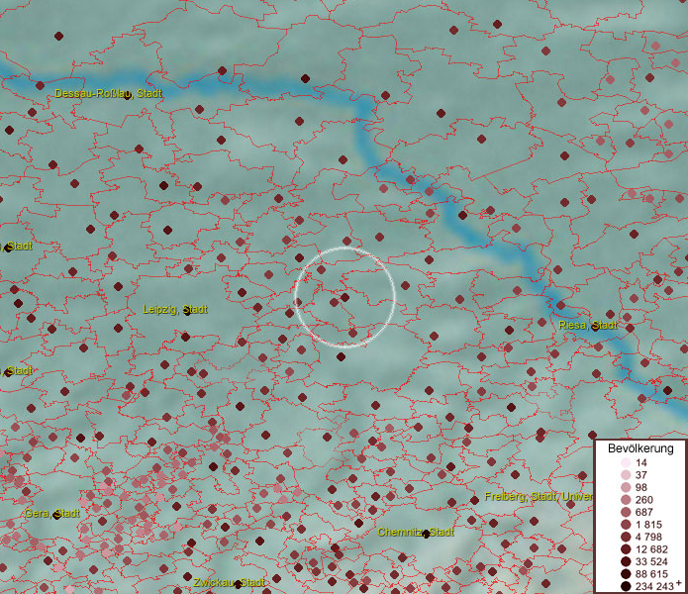Viewport: 688px width, 594px height.
Task: Click the legend swatch for population 4 798
Action: pyautogui.click(x=626, y=537)
